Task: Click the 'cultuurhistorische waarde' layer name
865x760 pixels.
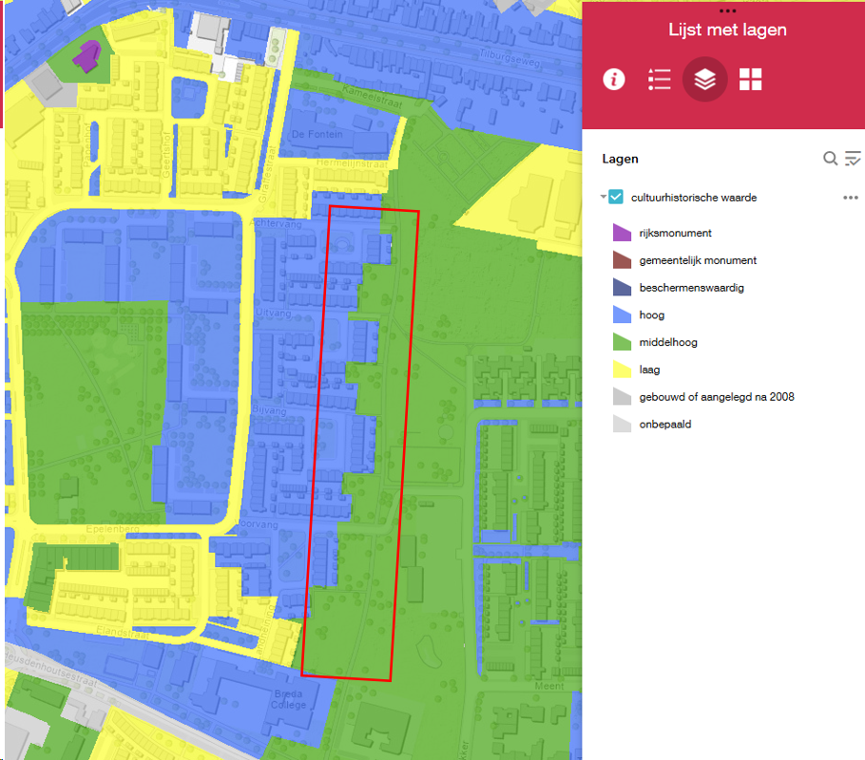Action: (x=694, y=198)
